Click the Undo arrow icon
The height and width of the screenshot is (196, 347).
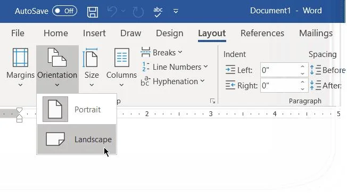112,11
